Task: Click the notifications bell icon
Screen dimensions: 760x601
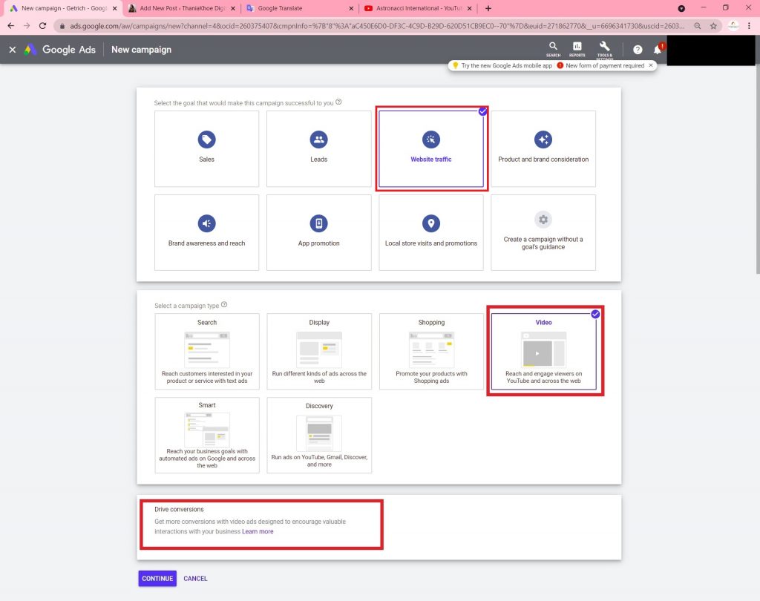Action: 657,50
